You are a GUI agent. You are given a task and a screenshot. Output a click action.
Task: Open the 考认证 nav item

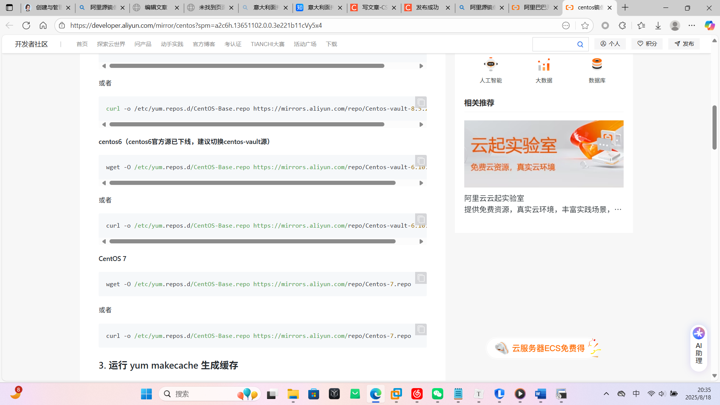point(233,44)
